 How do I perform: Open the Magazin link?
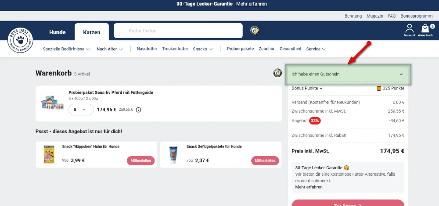[375, 16]
